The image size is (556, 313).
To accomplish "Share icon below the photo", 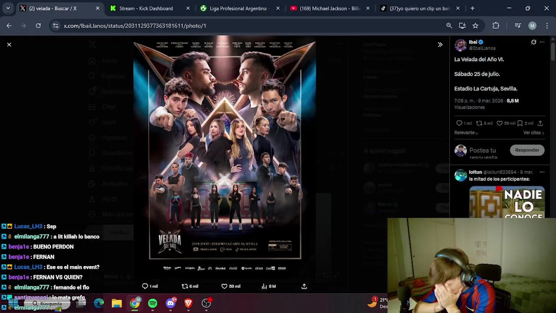I will coord(304,286).
